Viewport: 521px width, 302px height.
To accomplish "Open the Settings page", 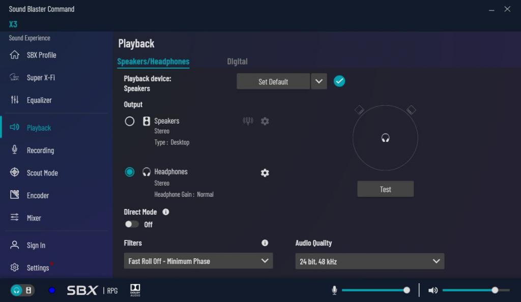I will pos(38,268).
